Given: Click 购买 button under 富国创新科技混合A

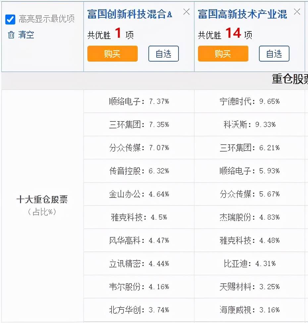Looking at the screenshot, I should tap(112, 54).
